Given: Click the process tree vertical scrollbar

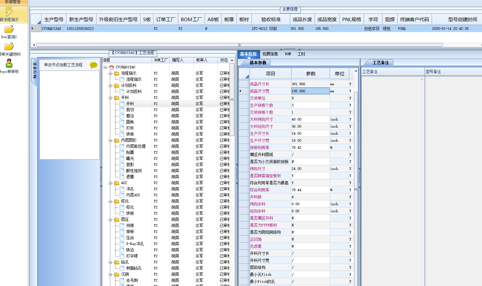Looking at the screenshot, I should [232, 99].
